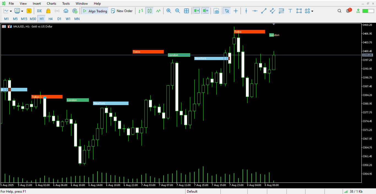This screenshot has width=376, height=194.
Task: Open the Window menu
Action: tap(82, 4)
